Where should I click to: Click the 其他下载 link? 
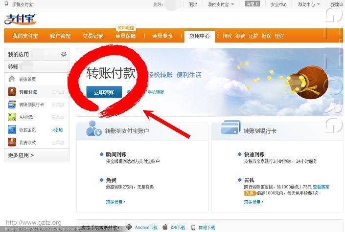pos(207,228)
